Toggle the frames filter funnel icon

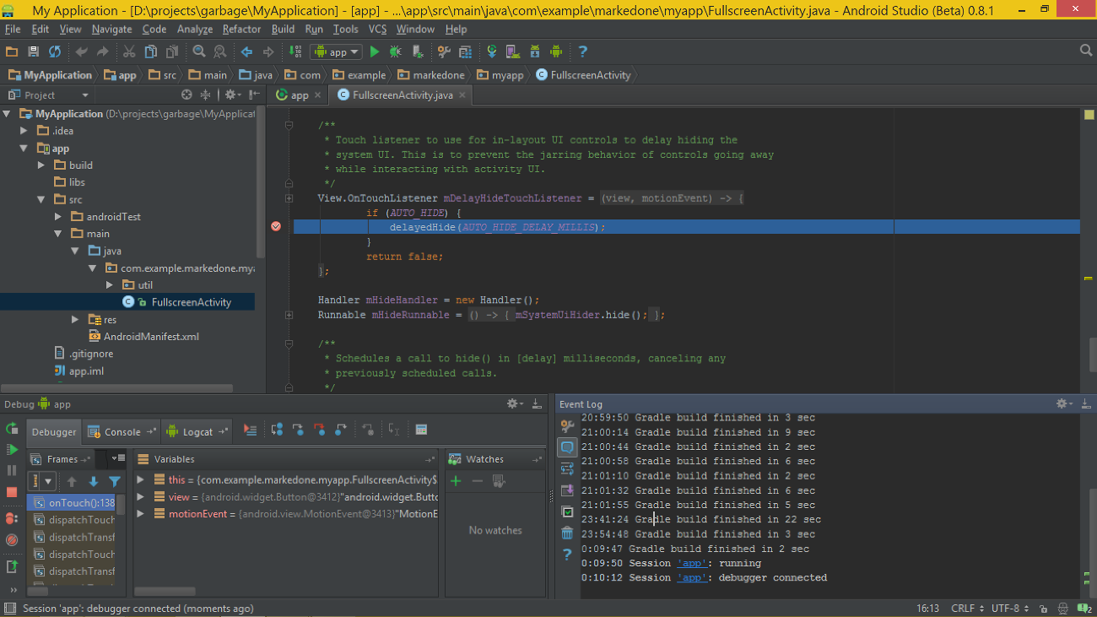[x=115, y=481]
